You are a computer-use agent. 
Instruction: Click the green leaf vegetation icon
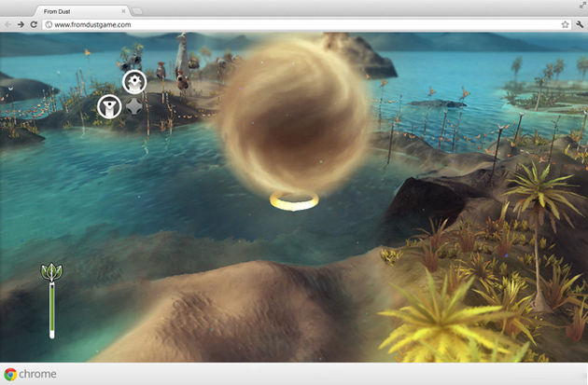(x=52, y=272)
